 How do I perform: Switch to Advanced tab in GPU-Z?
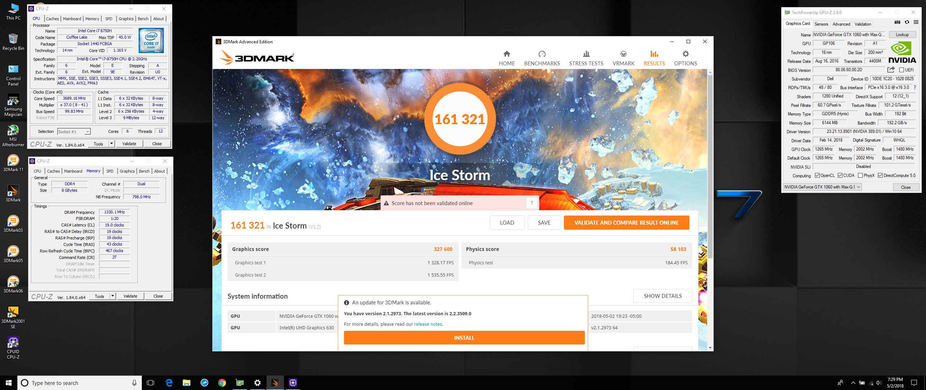point(841,24)
